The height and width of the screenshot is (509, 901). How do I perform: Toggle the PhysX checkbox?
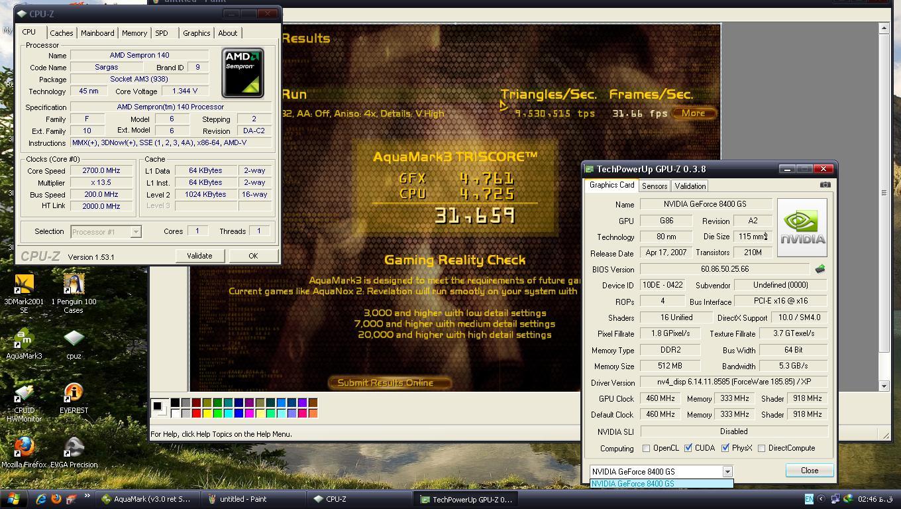(x=725, y=449)
